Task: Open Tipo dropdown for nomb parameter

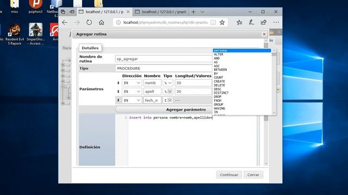Action: (168, 83)
